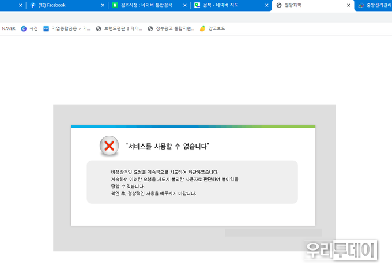Click the mango icon of 망고보드 bookmark

[202, 28]
